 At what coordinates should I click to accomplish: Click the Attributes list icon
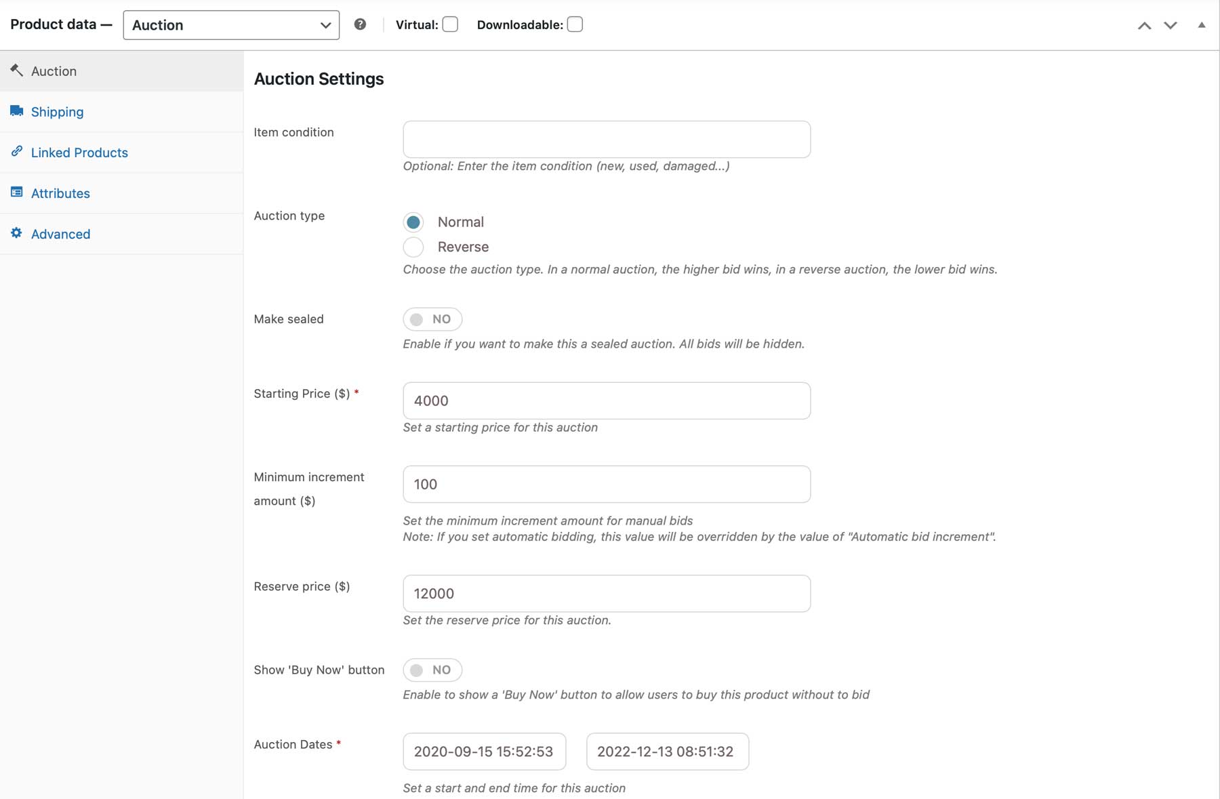[x=16, y=192]
